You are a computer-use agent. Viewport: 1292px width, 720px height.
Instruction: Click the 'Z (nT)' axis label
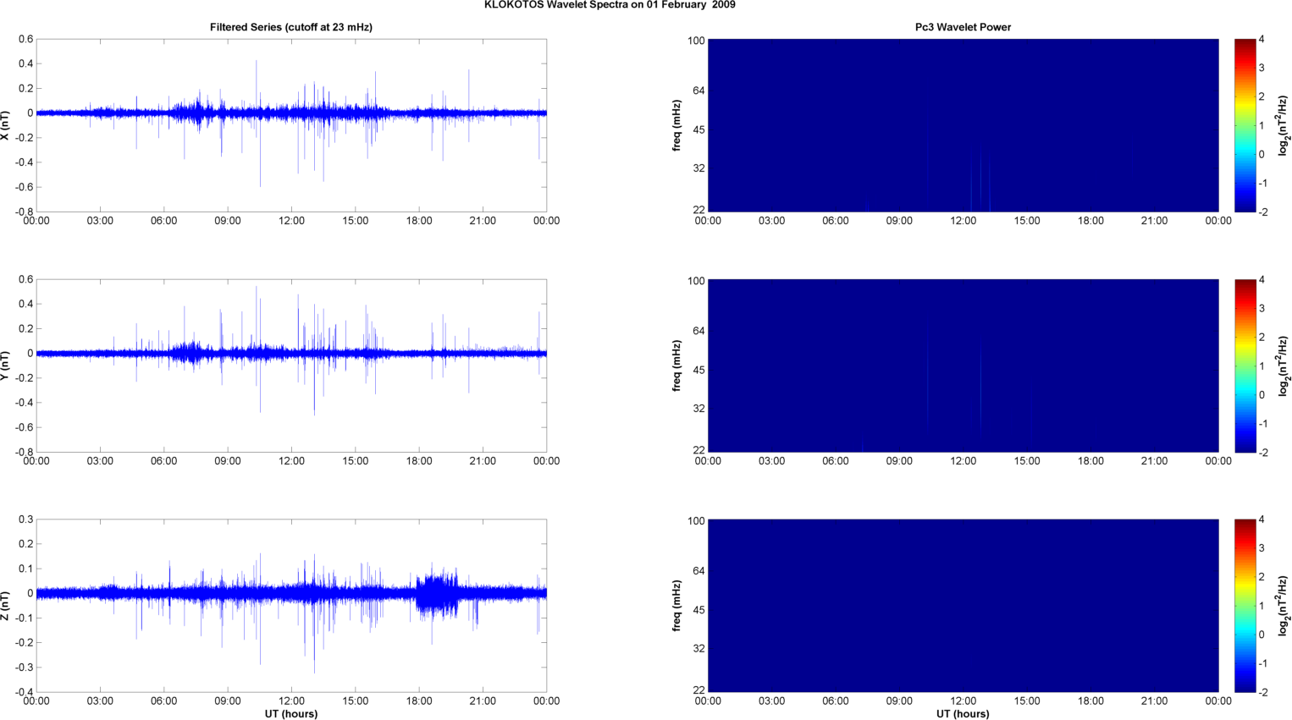(x=6, y=606)
